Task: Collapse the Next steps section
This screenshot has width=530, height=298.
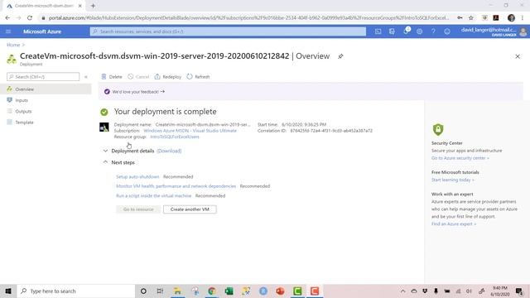Action: [105, 162]
